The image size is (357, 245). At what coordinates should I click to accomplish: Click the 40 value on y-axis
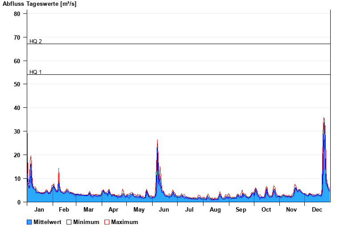coord(17,108)
